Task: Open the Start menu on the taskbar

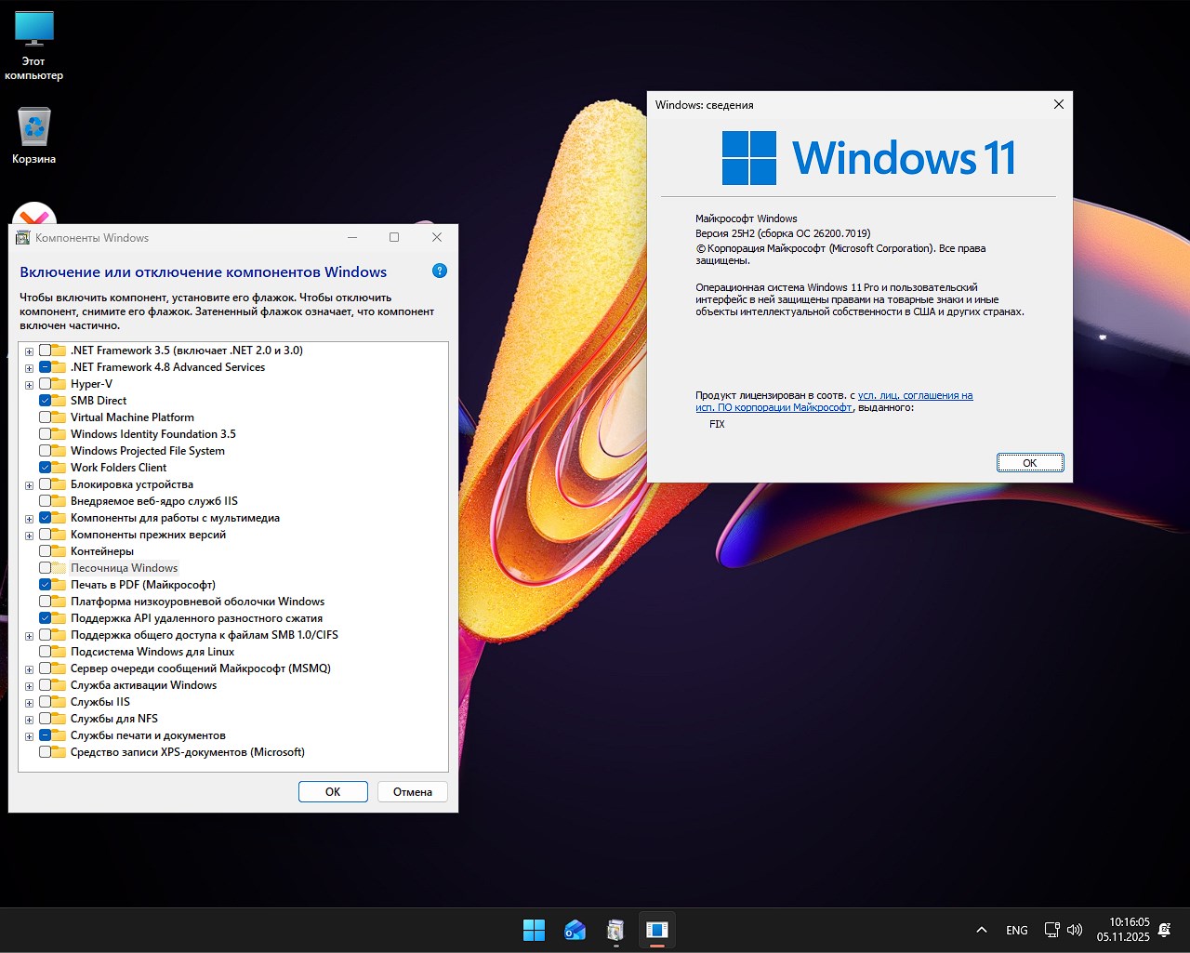Action: click(535, 930)
